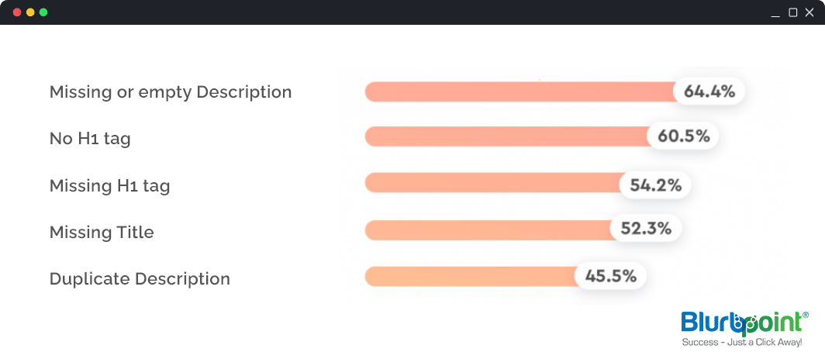This screenshot has height=359, width=825.
Task: Click the 60.5% percentage badge
Action: pos(683,137)
